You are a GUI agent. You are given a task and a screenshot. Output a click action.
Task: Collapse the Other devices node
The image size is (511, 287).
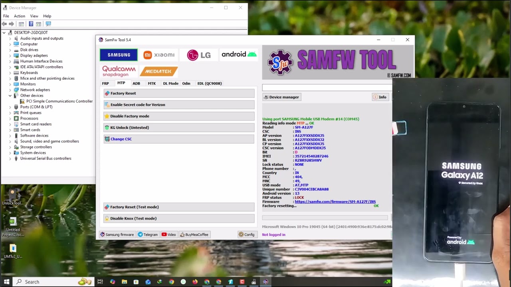pyautogui.click(x=10, y=96)
